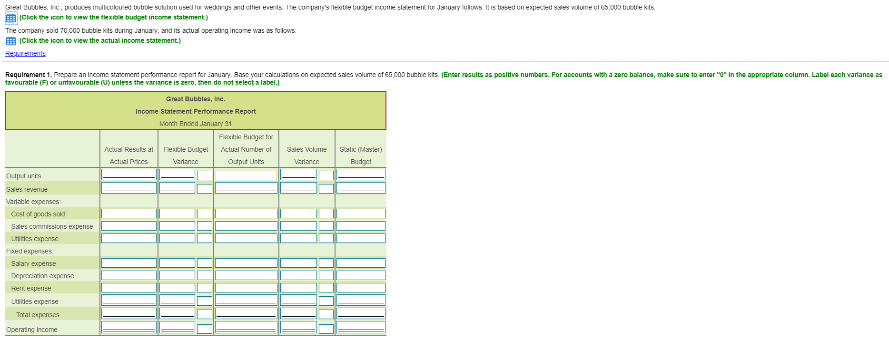
Task: Click the 'Depreciation expense' row label
Action: 42,276
